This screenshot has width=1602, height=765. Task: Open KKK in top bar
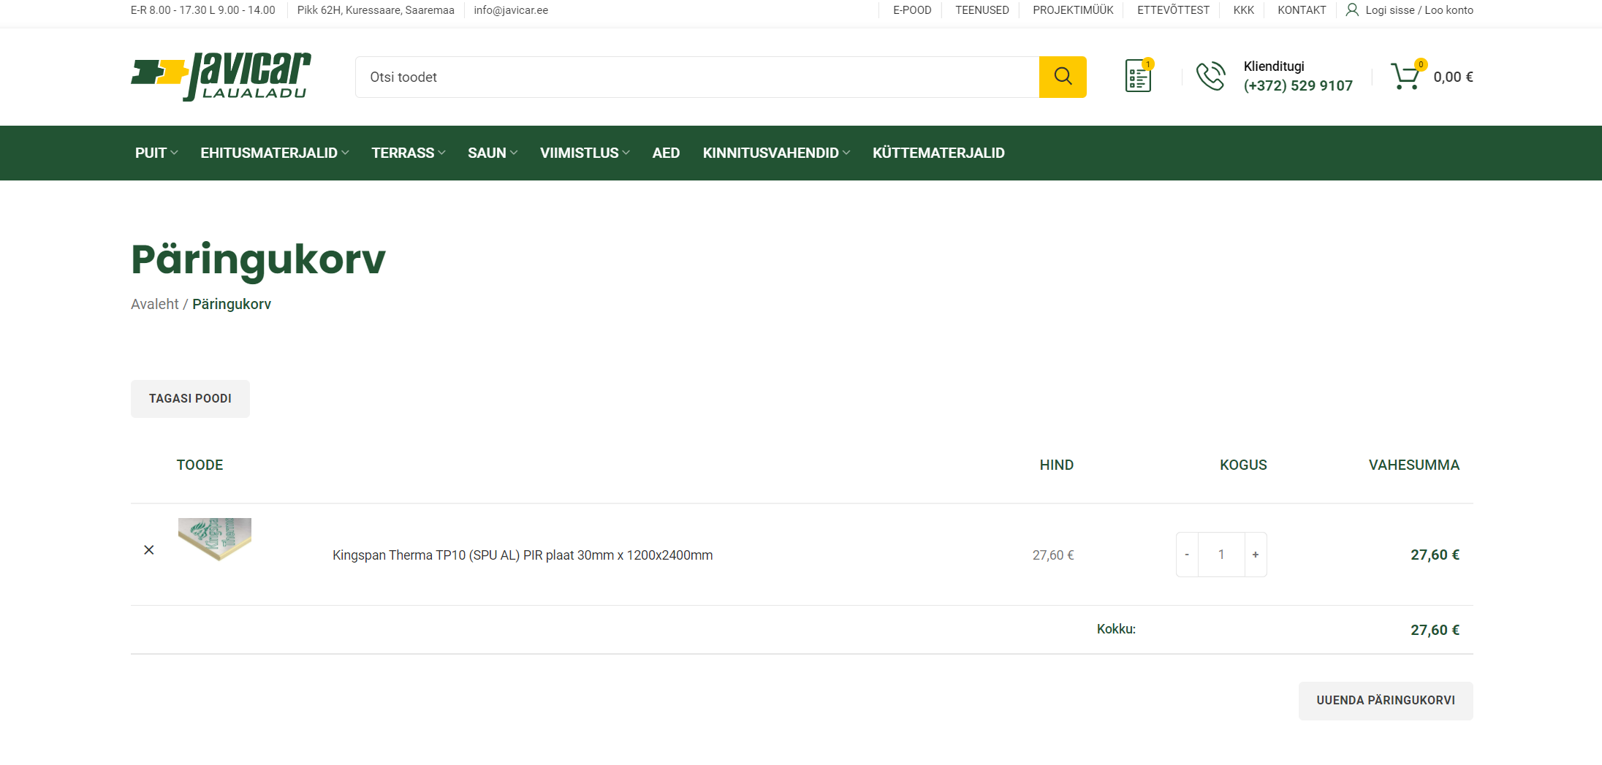pos(1243,10)
